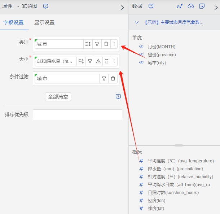Delete the 城市 field from 类别
Viewport: 220px width, 214px height.
[106, 44]
